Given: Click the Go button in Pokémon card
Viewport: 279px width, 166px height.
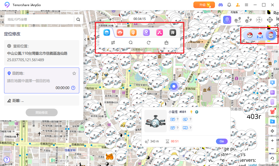Looking at the screenshot, I should pyautogui.click(x=222, y=141).
